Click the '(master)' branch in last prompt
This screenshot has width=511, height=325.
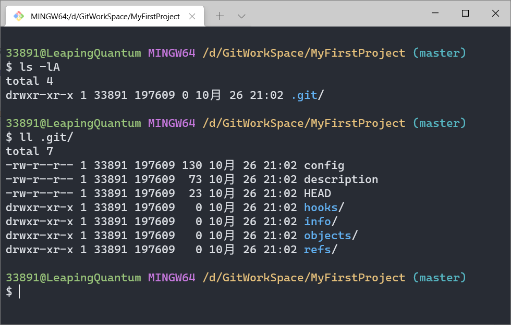point(439,278)
